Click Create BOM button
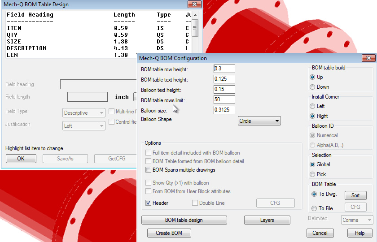The width and height of the screenshot is (377, 242). coord(169,233)
